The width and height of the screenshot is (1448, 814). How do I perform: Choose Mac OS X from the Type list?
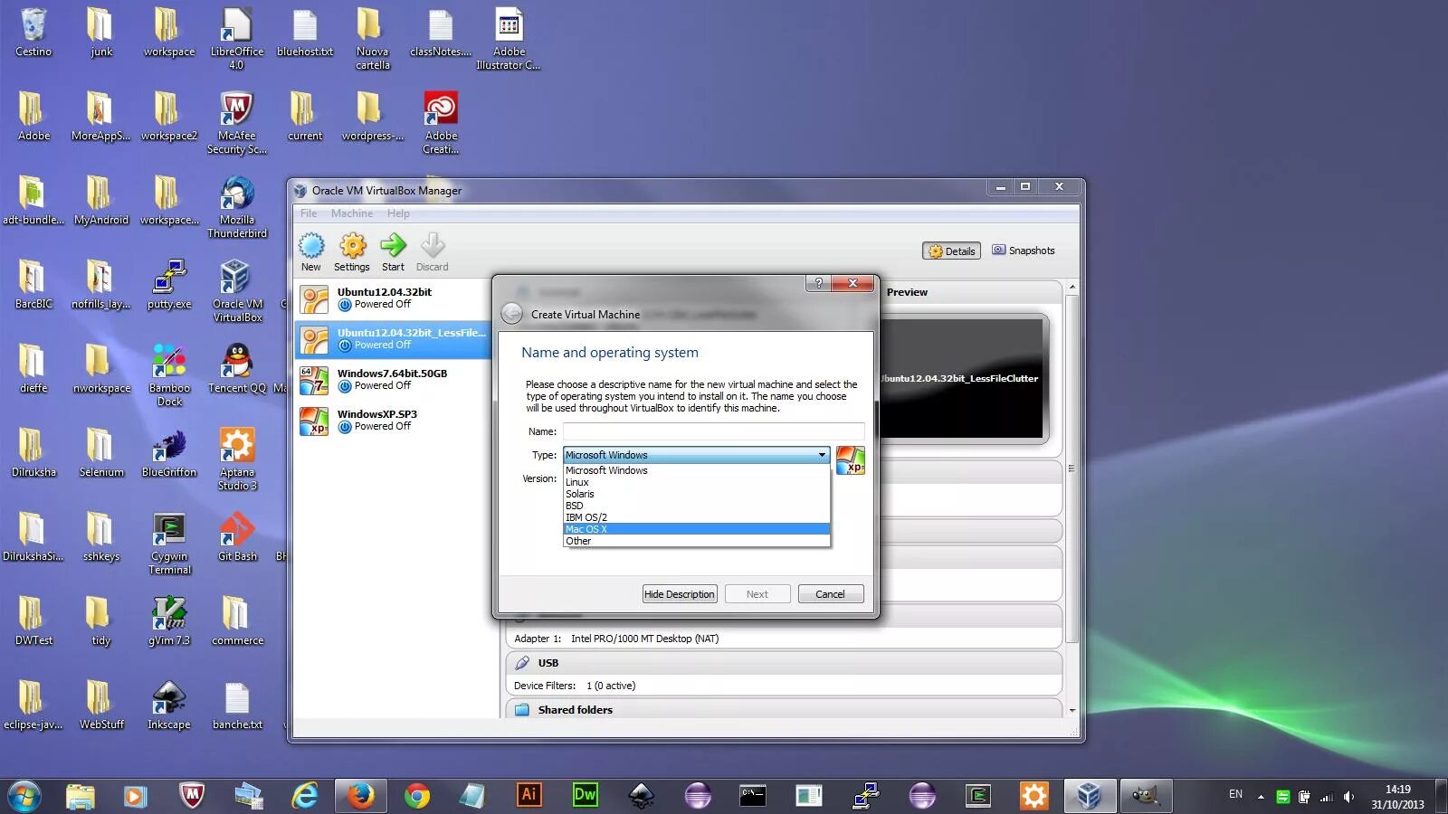click(x=696, y=529)
